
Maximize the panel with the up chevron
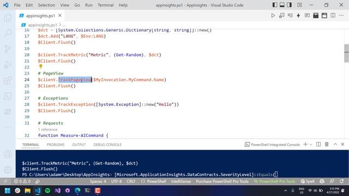tap(335, 144)
